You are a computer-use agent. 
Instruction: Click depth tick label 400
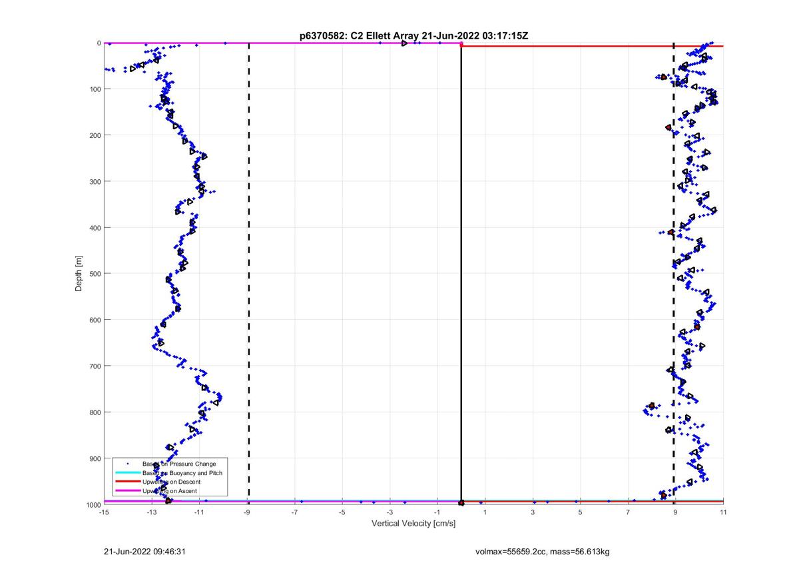click(95, 228)
